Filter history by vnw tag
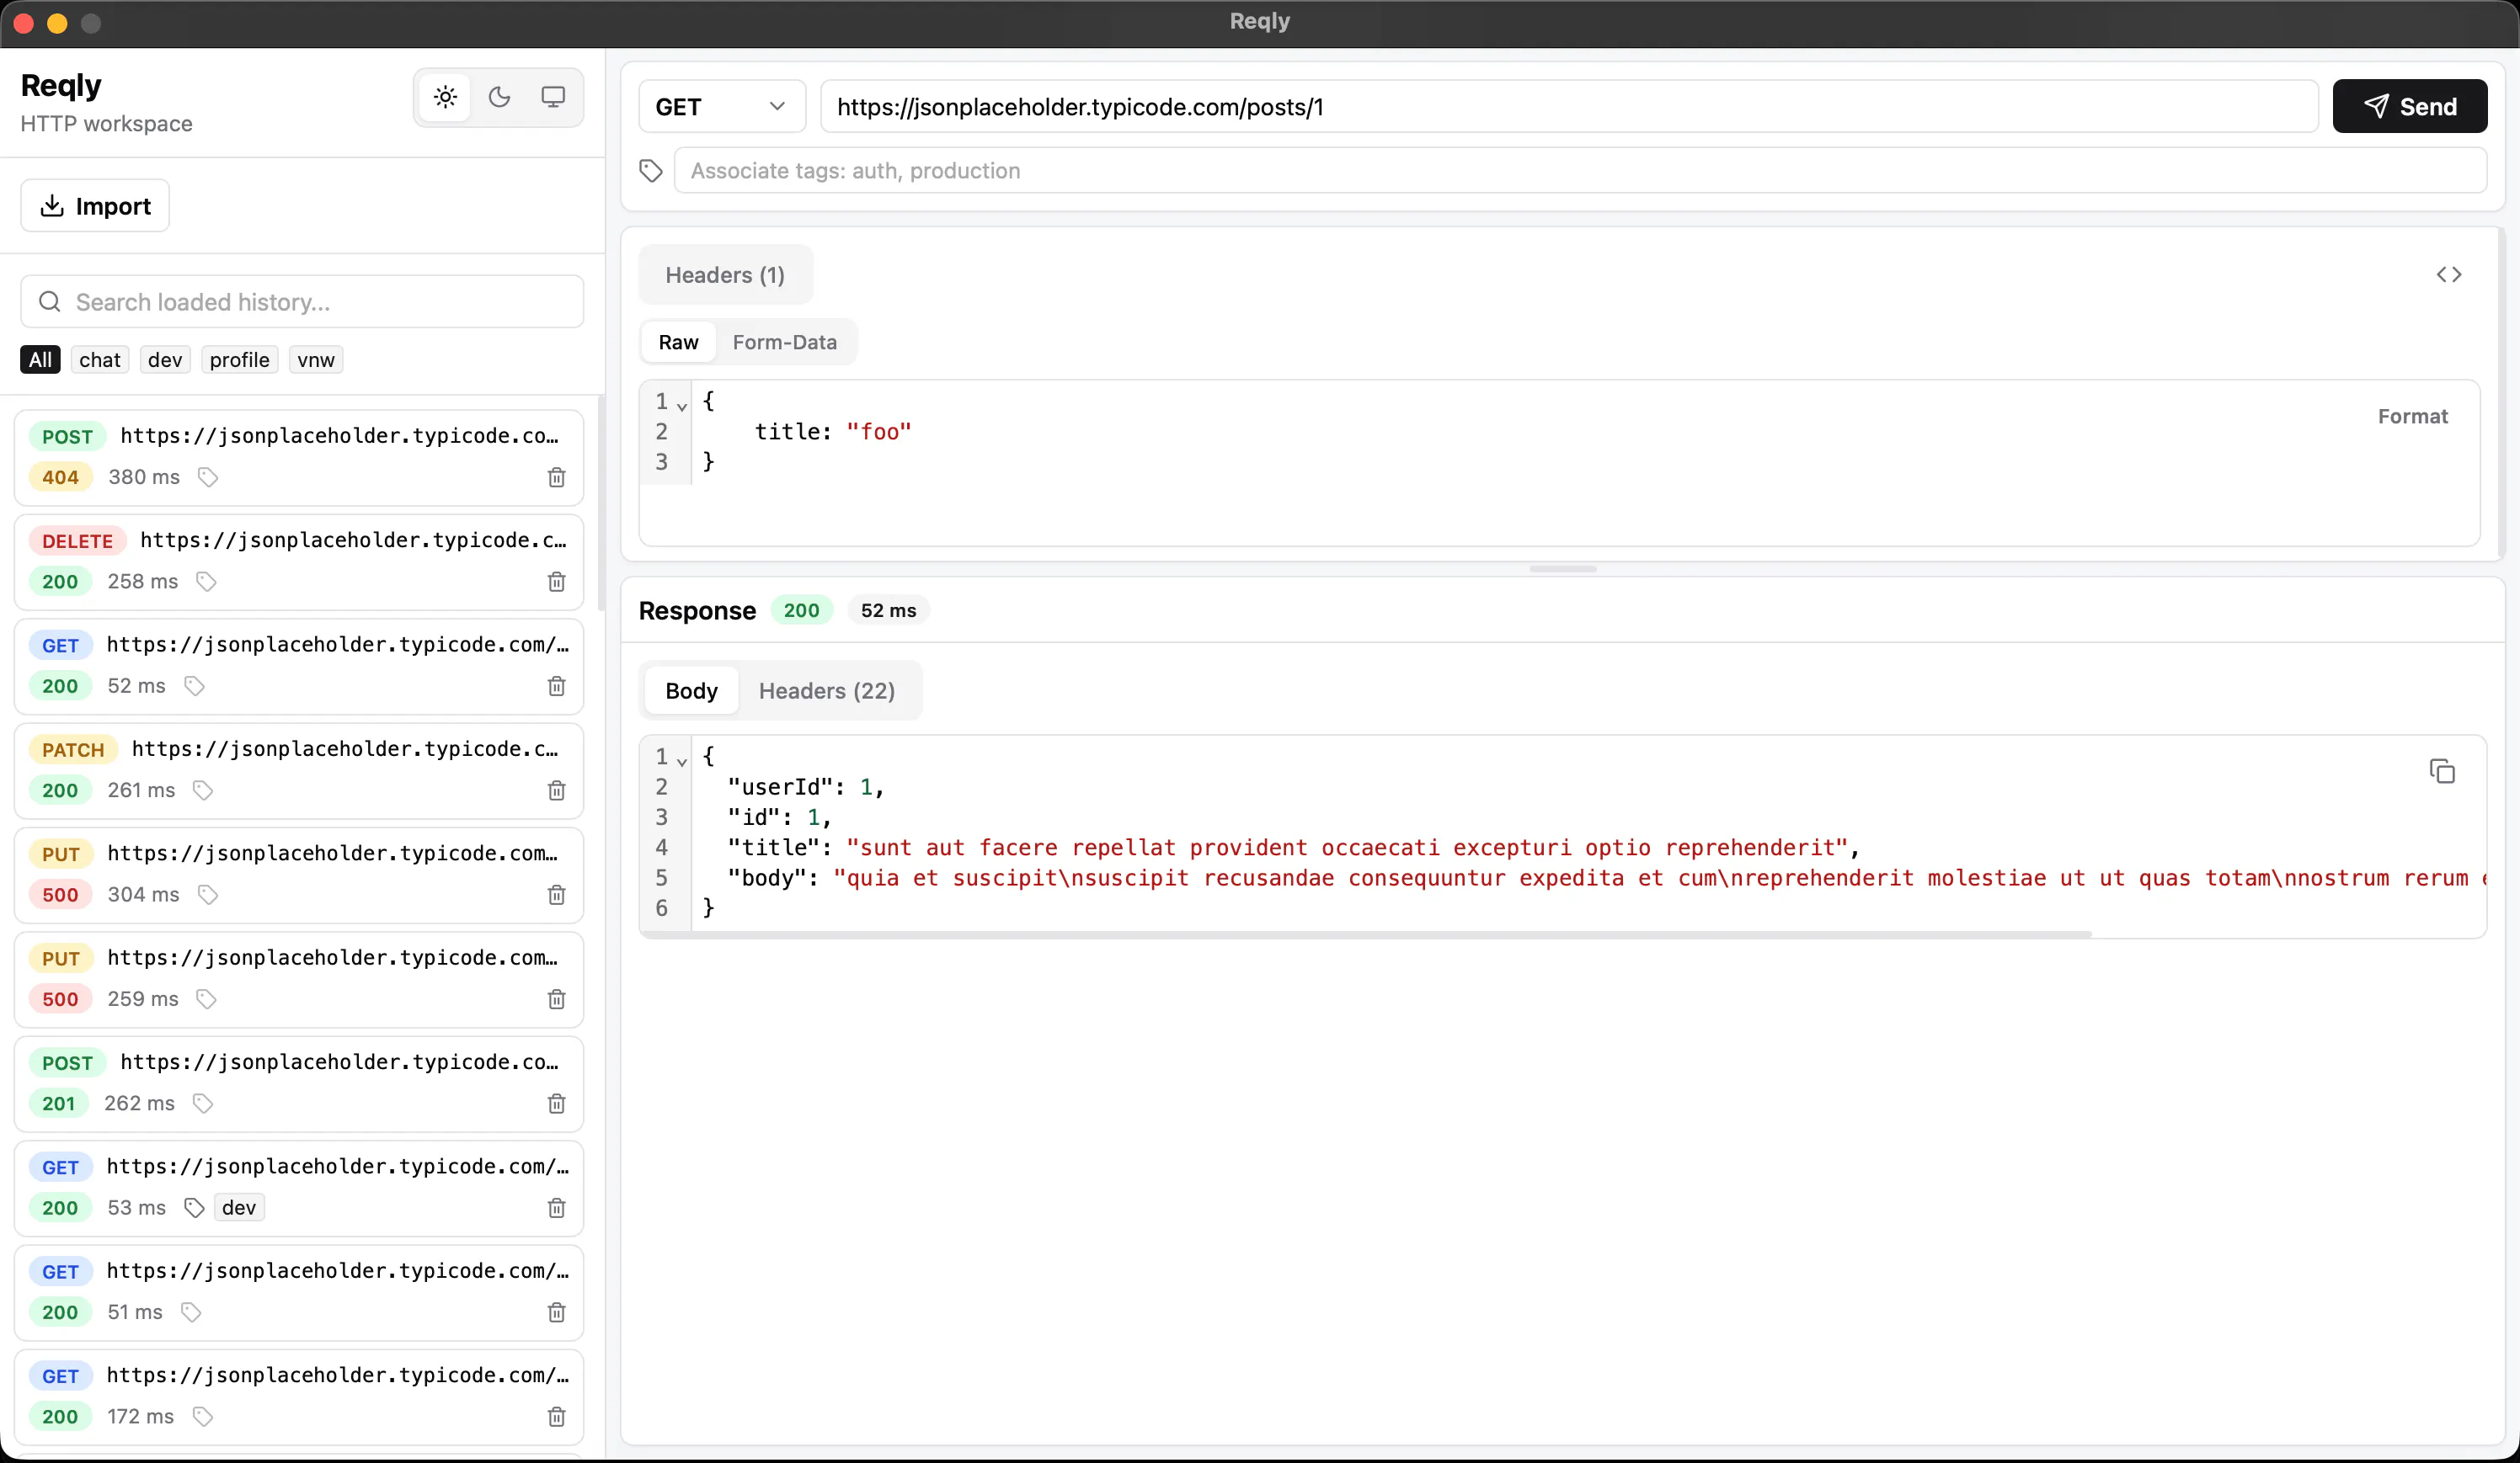 pyautogui.click(x=316, y=359)
